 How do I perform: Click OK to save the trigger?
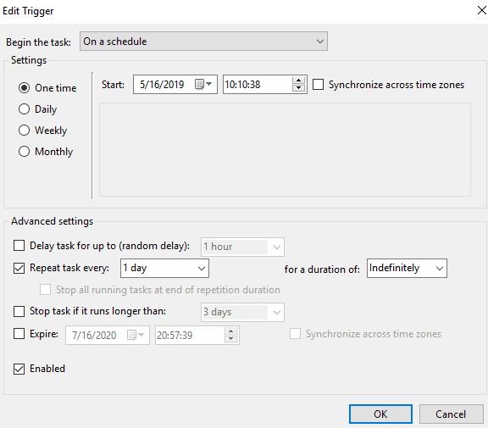[x=380, y=414]
